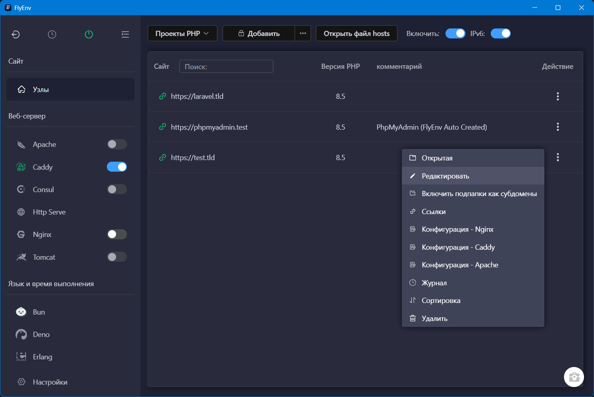Screen dimensions: 594x397
Task: Select Редактировать in the context menu
Action: click(x=445, y=176)
